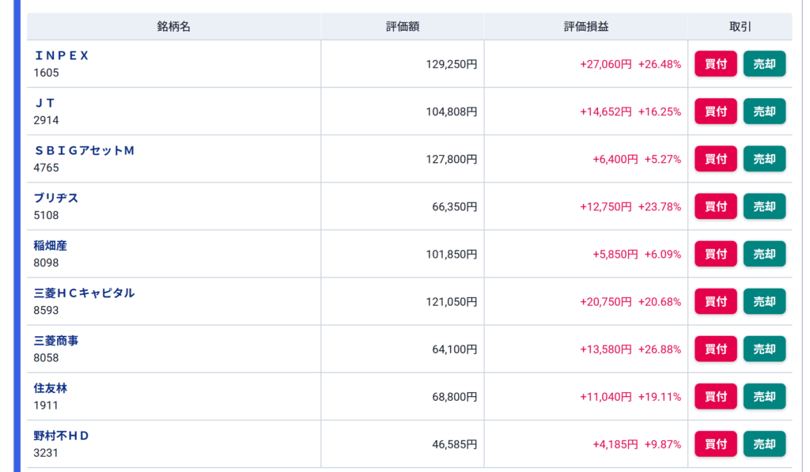The image size is (810, 472).
Task: Open 三菱ＨＣキャピタル stock details
Action: pos(84,293)
